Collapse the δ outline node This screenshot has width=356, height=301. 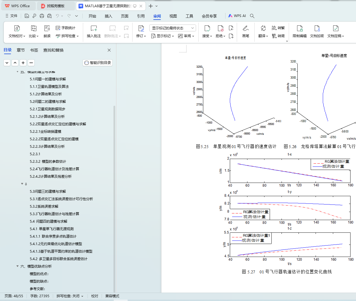[x=22, y=184]
